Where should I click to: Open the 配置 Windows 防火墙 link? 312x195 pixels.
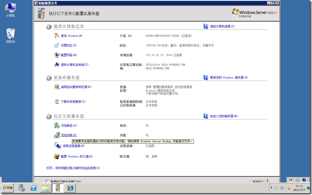pos(77,156)
